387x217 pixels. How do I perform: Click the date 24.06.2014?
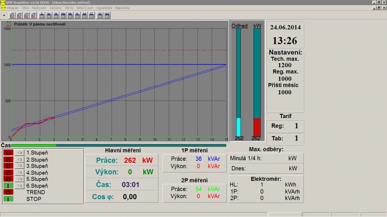pyautogui.click(x=285, y=28)
